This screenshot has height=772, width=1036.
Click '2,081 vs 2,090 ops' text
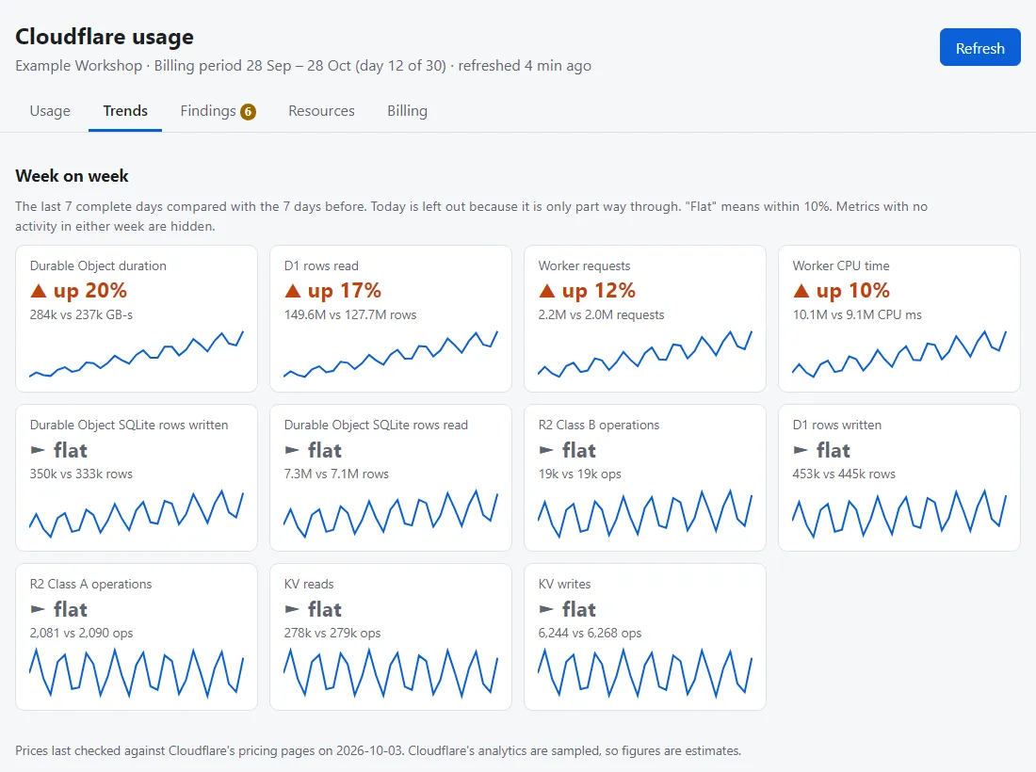tap(81, 634)
